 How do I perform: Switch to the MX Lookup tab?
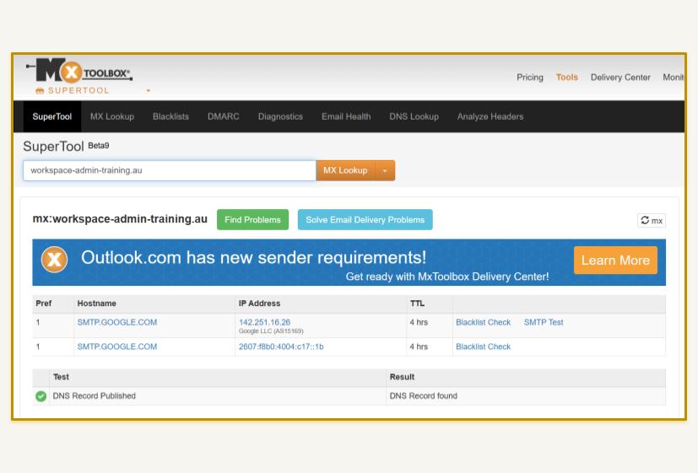click(112, 116)
